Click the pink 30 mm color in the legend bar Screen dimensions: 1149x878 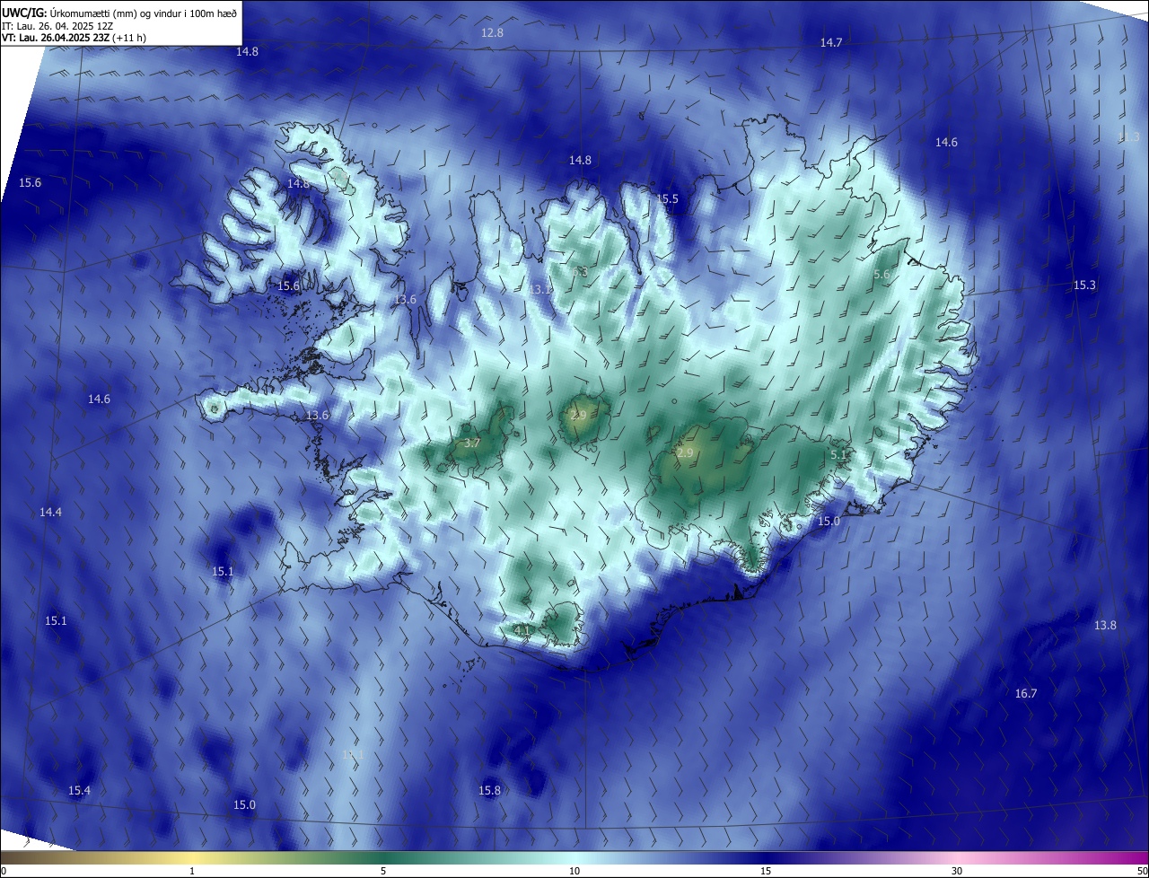[x=957, y=857]
